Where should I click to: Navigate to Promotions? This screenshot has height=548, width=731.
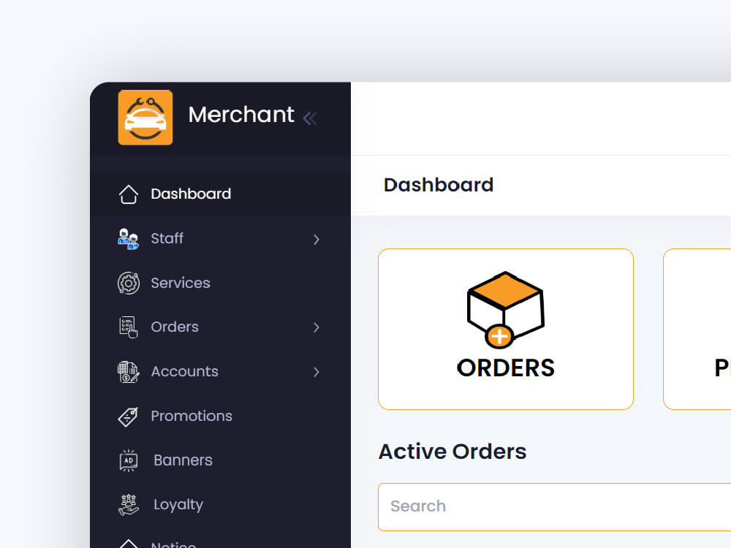pos(220,416)
